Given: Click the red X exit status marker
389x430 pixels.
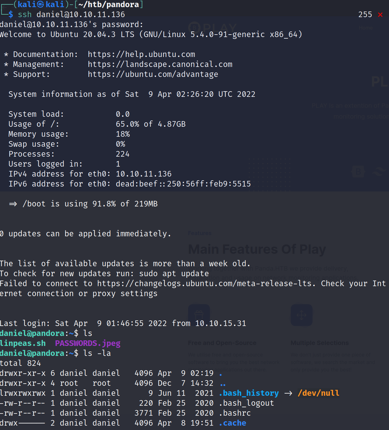Looking at the screenshot, I should pyautogui.click(x=380, y=15).
